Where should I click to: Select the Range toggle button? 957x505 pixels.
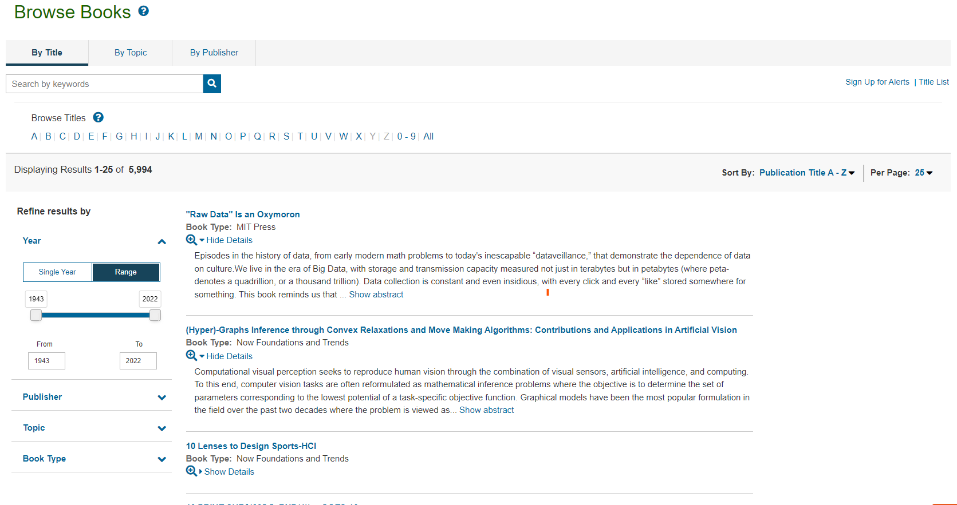click(x=126, y=272)
